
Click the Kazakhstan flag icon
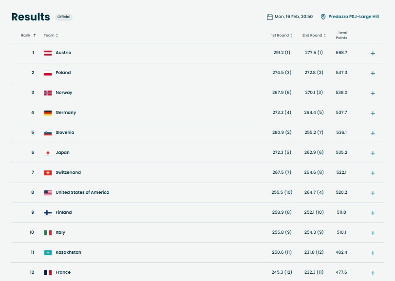(x=48, y=252)
